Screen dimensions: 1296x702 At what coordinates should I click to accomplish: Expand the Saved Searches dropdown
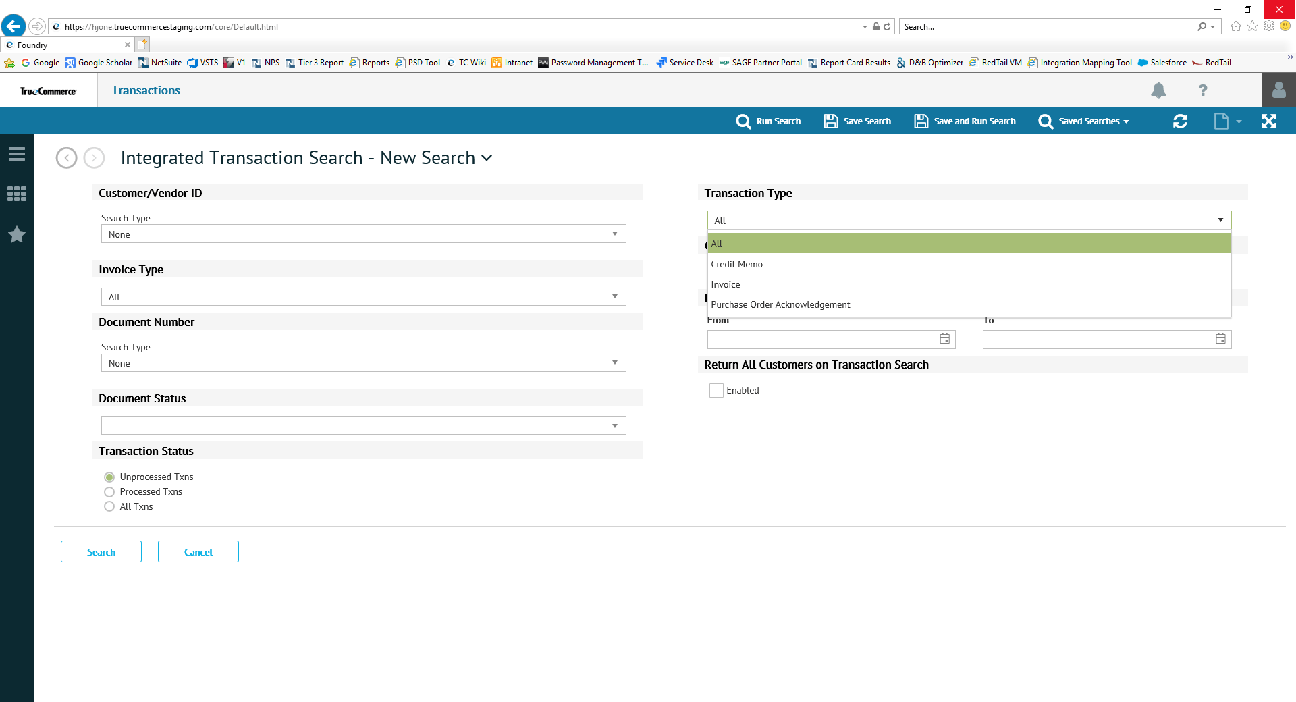(x=1084, y=122)
